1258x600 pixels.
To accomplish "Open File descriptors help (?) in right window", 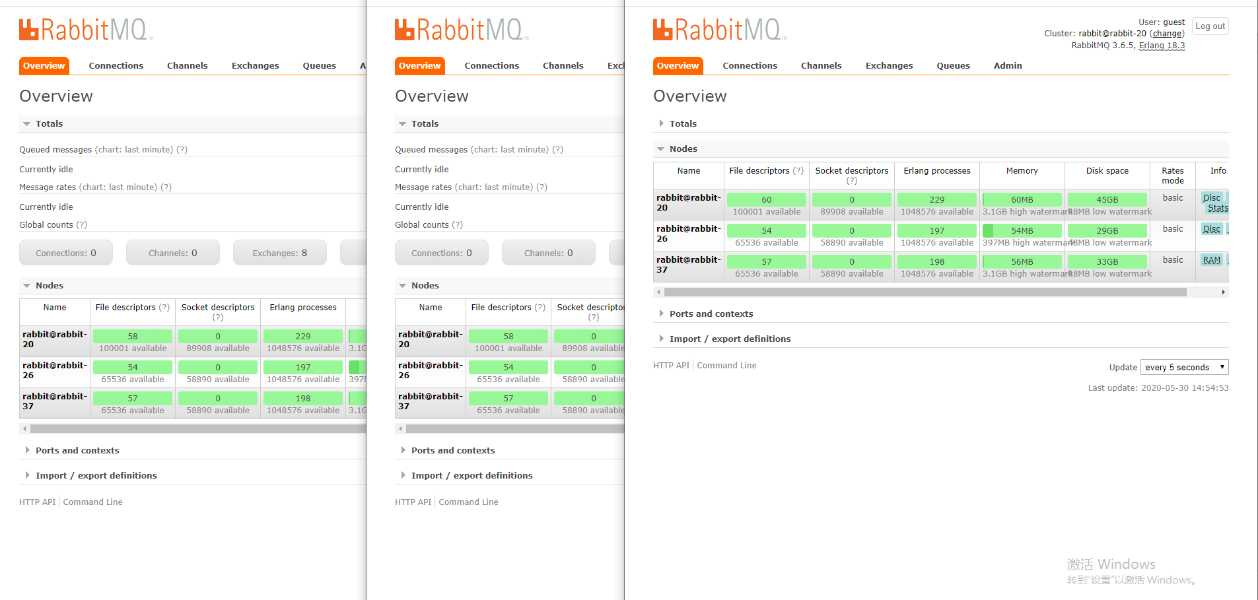I will point(798,170).
